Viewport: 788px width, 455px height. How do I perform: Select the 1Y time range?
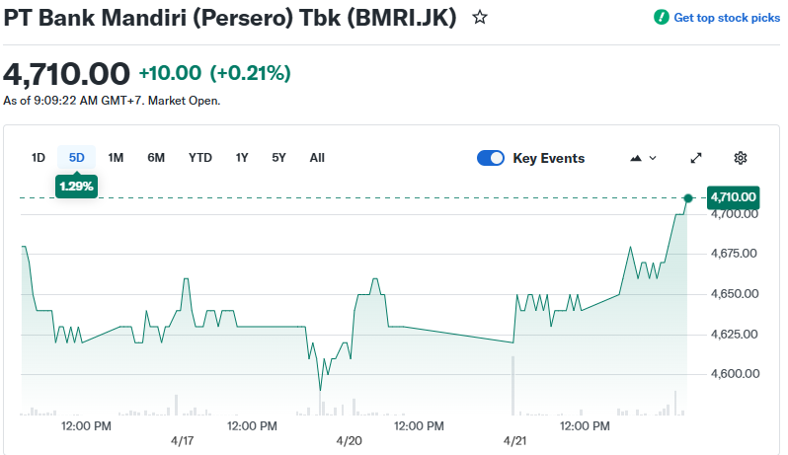(x=242, y=158)
